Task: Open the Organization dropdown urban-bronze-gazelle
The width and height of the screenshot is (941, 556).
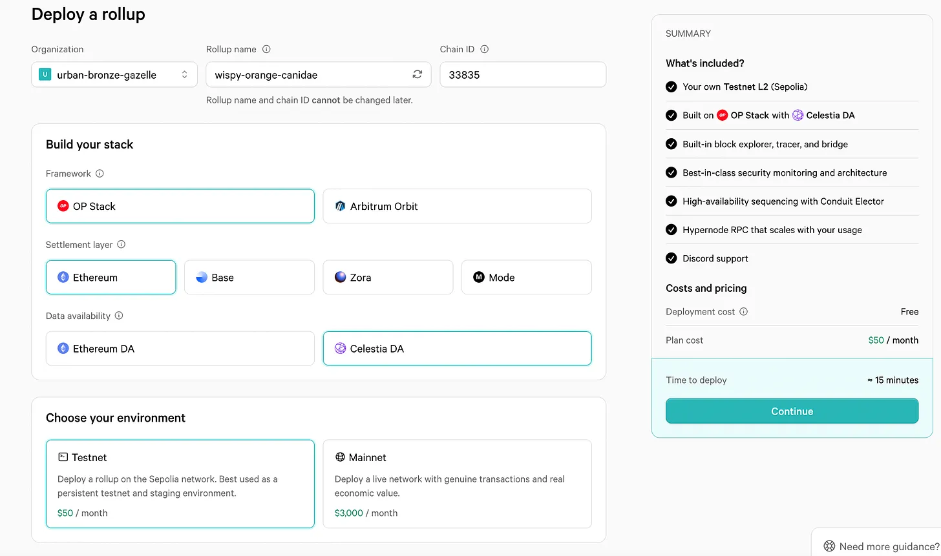Action: (x=114, y=74)
